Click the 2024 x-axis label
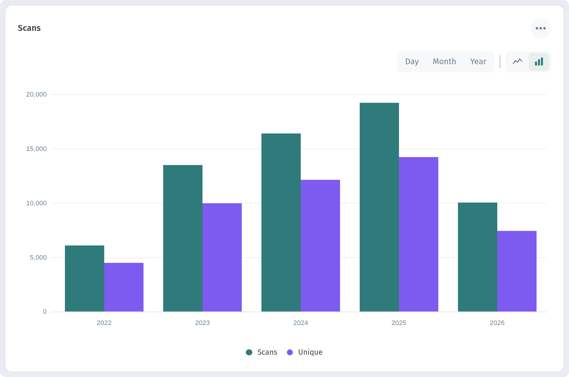569x377 pixels. point(301,323)
